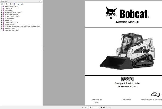Click the page number field showing 1 / 926
Screen dimensions: 162x109
coord(93,107)
